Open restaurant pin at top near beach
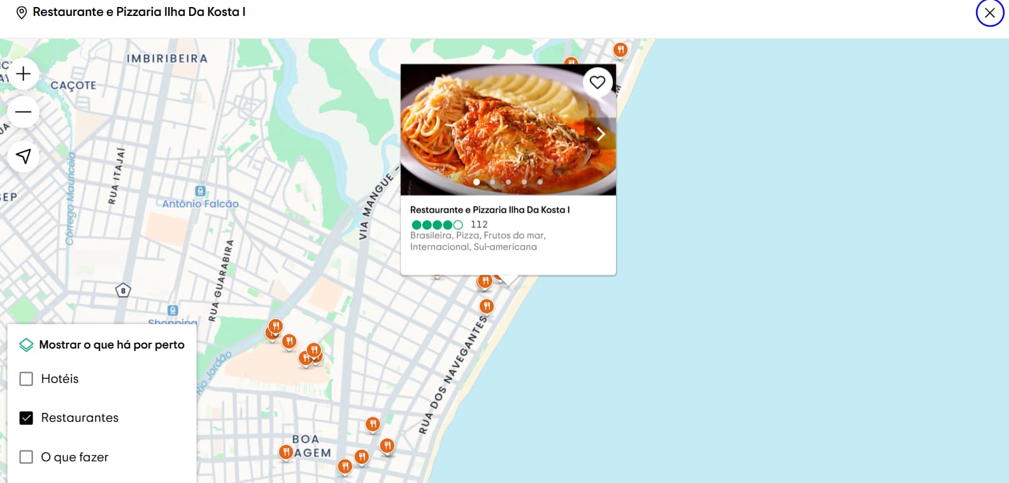Viewport: 1009px width, 483px height. click(x=620, y=50)
